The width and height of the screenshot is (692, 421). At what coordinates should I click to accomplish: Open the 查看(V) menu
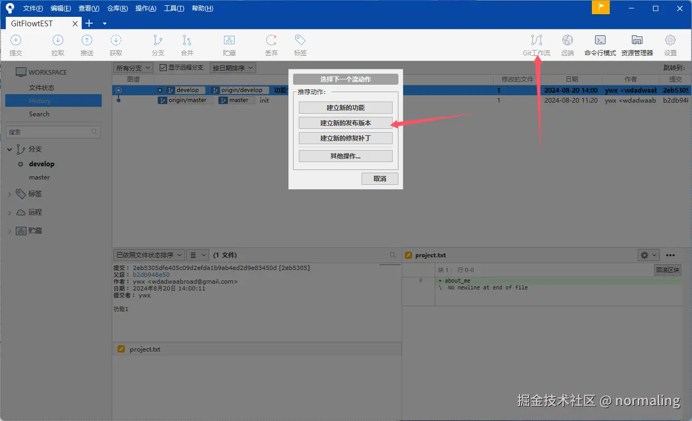tap(89, 8)
